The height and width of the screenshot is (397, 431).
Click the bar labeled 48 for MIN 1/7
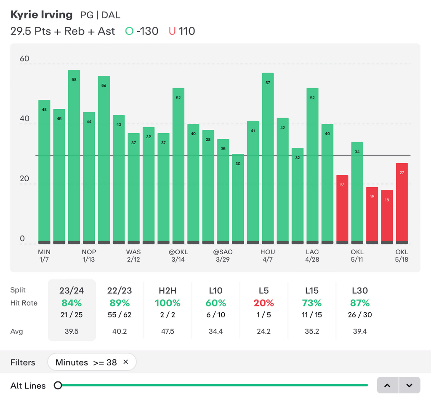click(x=44, y=172)
